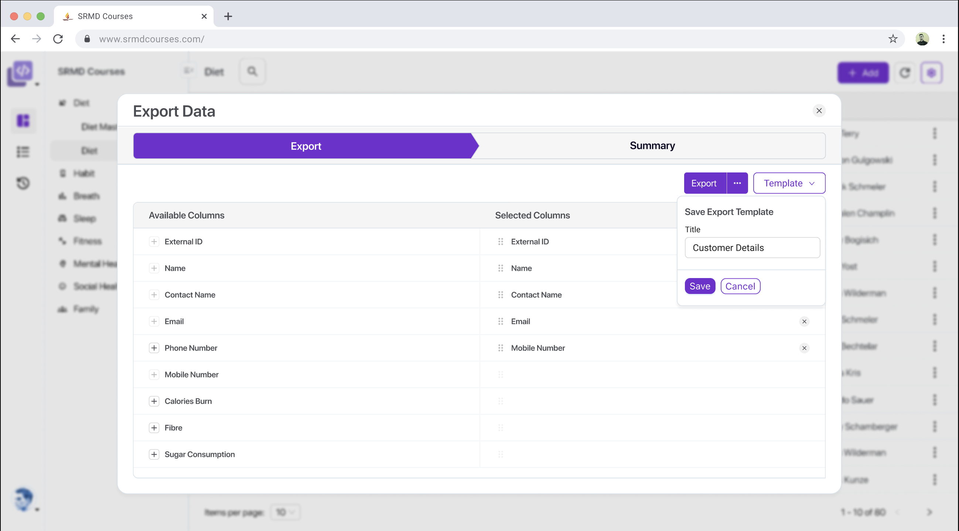Save the export template
This screenshot has height=531, width=959.
coord(700,286)
